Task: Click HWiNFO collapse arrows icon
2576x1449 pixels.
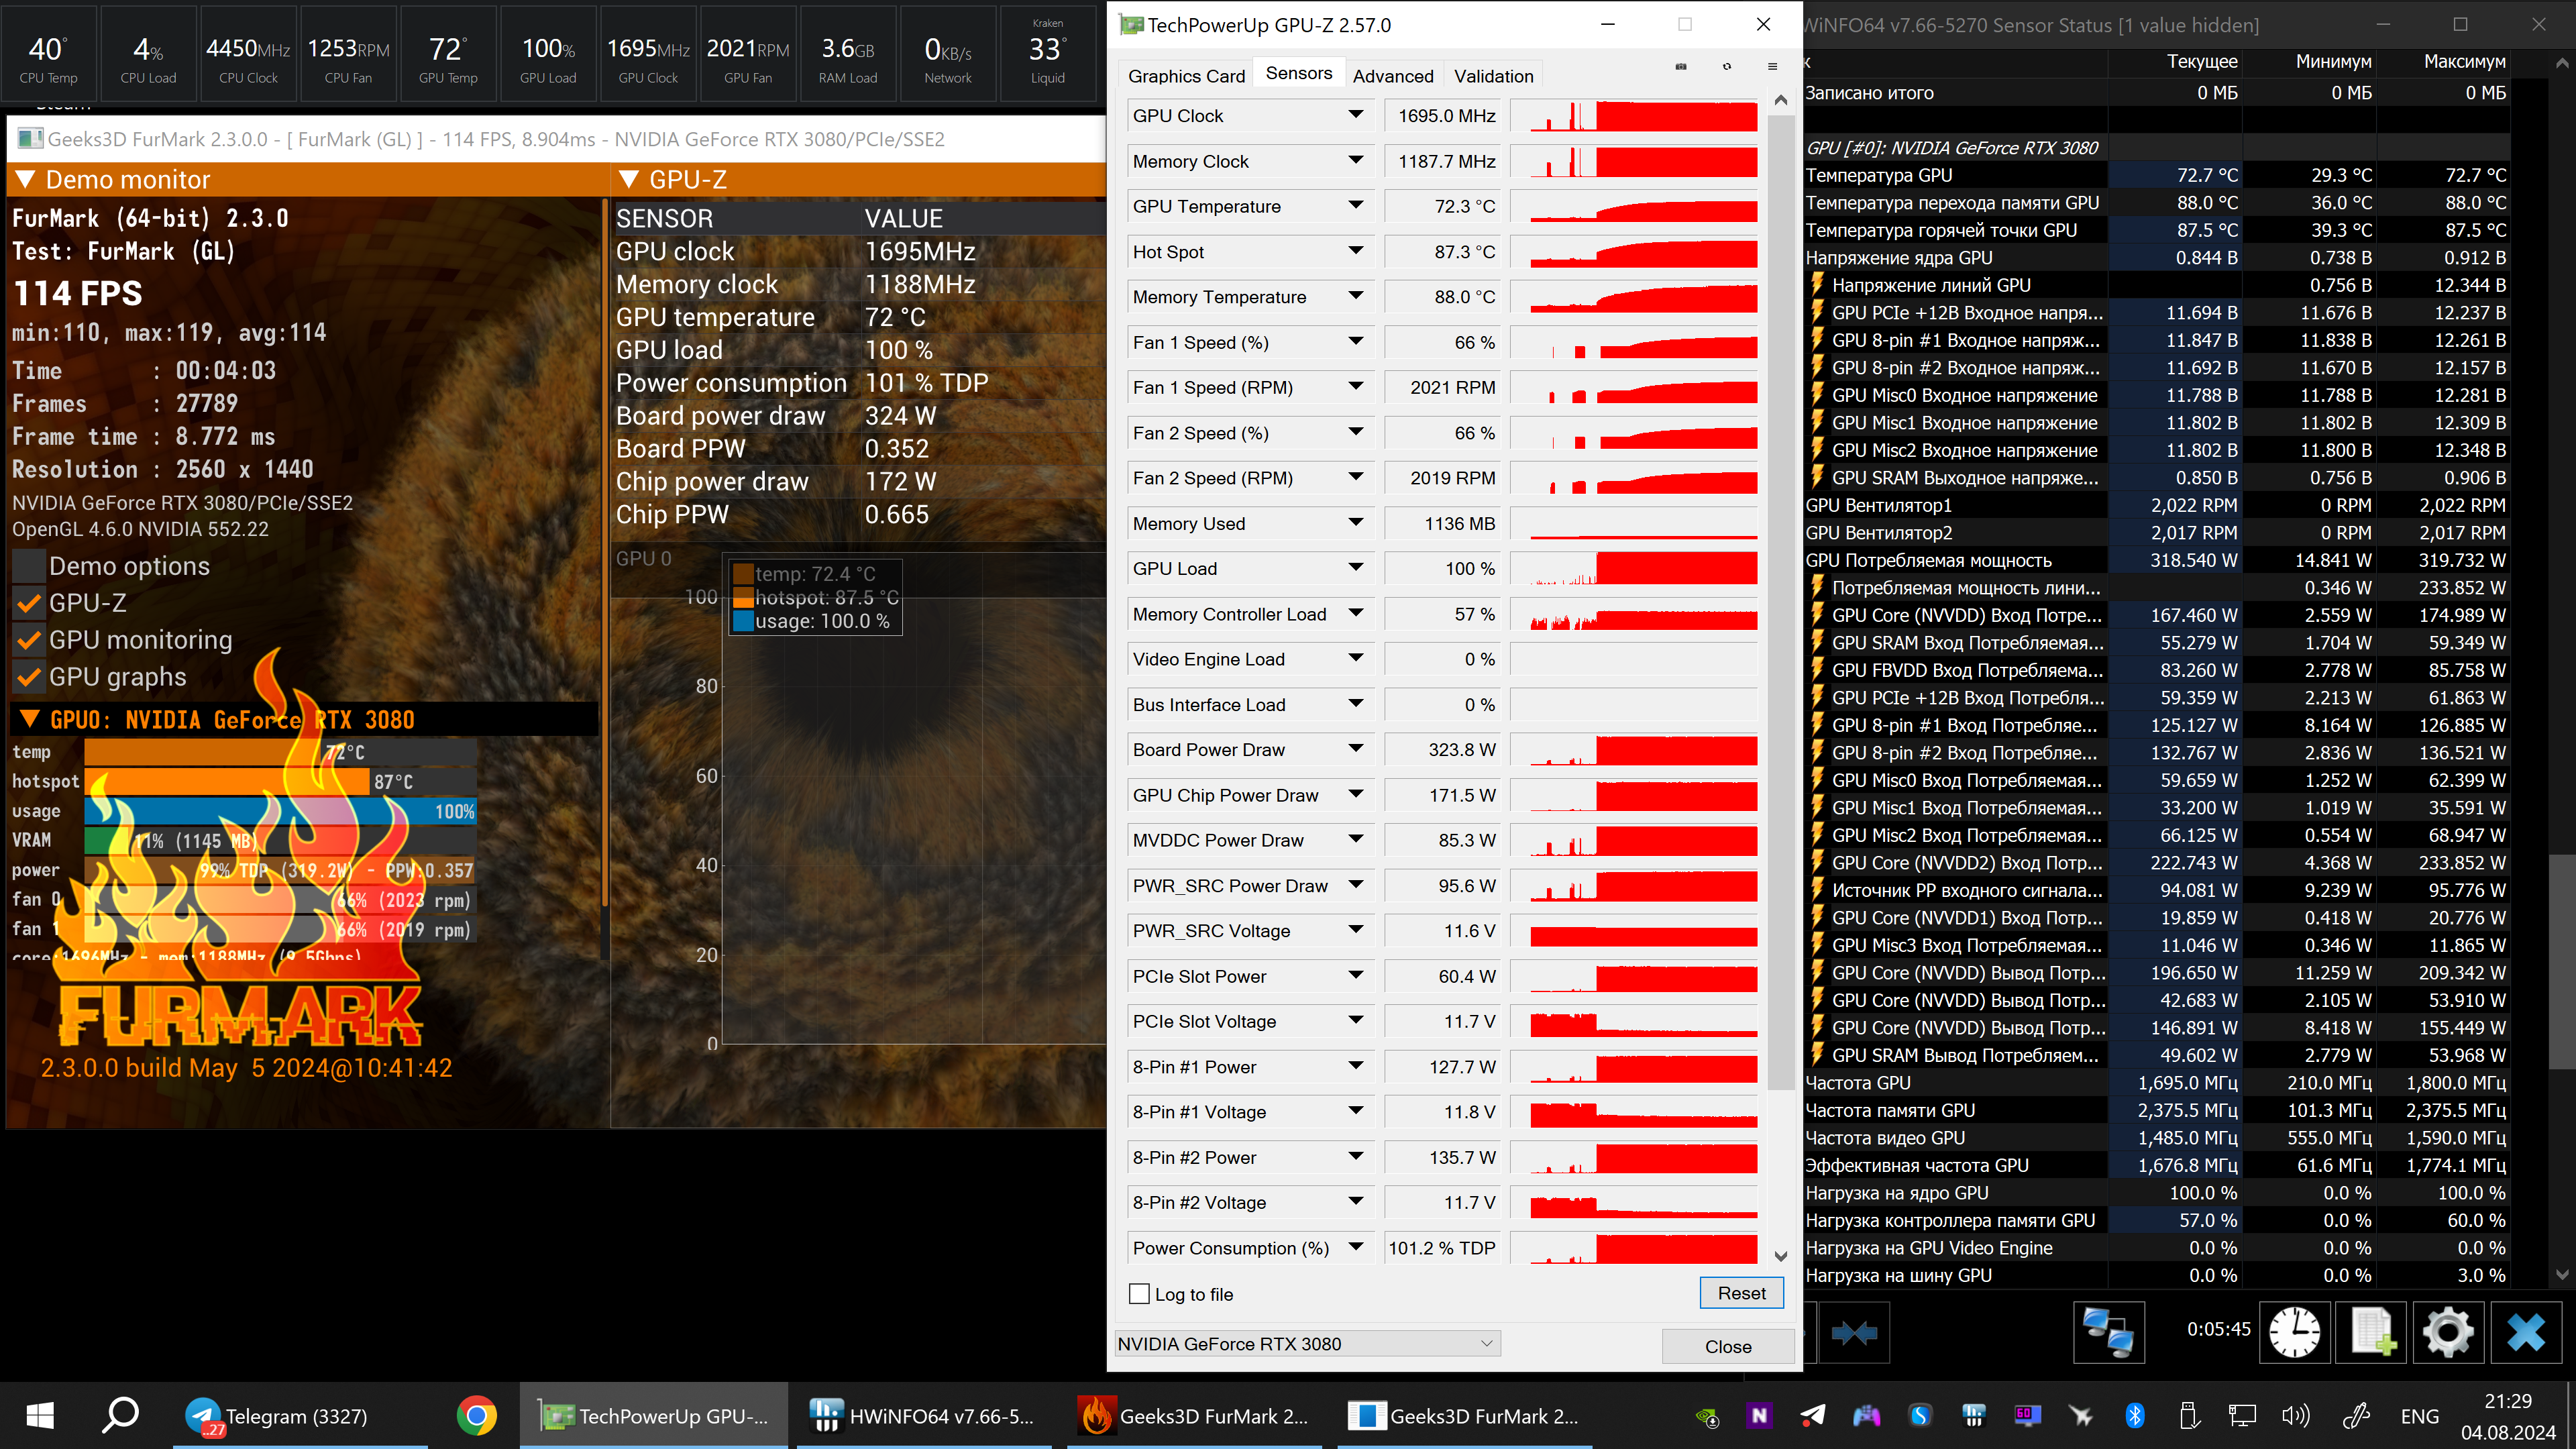Action: coord(1855,1332)
